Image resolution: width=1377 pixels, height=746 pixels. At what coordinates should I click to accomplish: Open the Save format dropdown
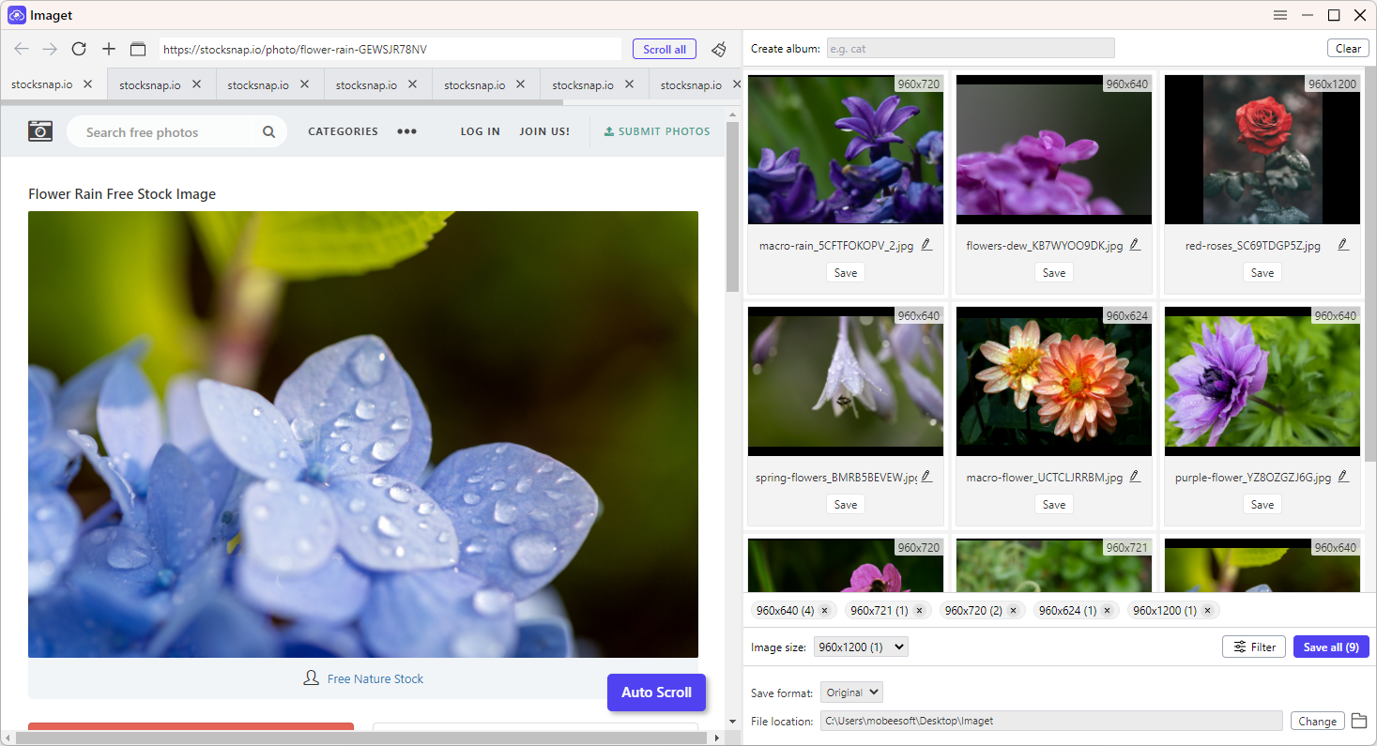(851, 693)
